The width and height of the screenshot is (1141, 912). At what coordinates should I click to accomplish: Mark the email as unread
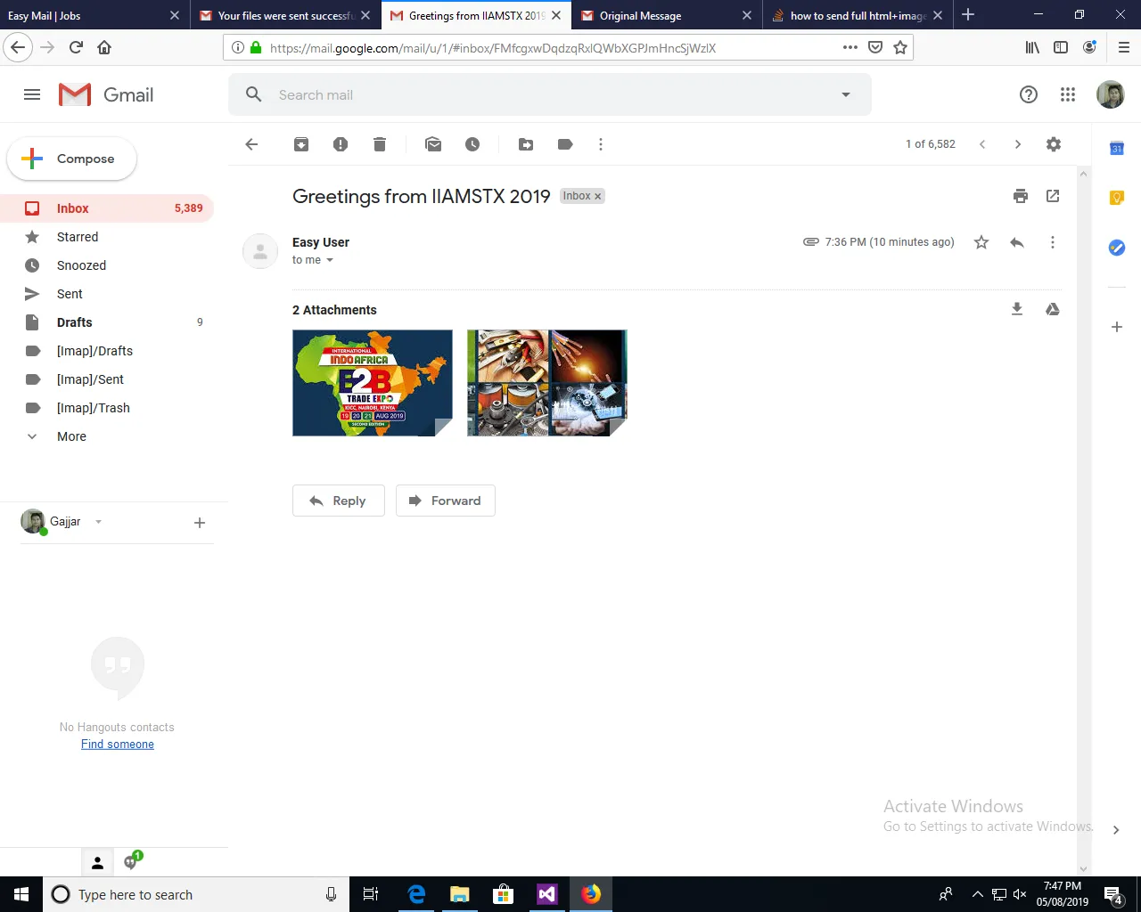click(433, 144)
